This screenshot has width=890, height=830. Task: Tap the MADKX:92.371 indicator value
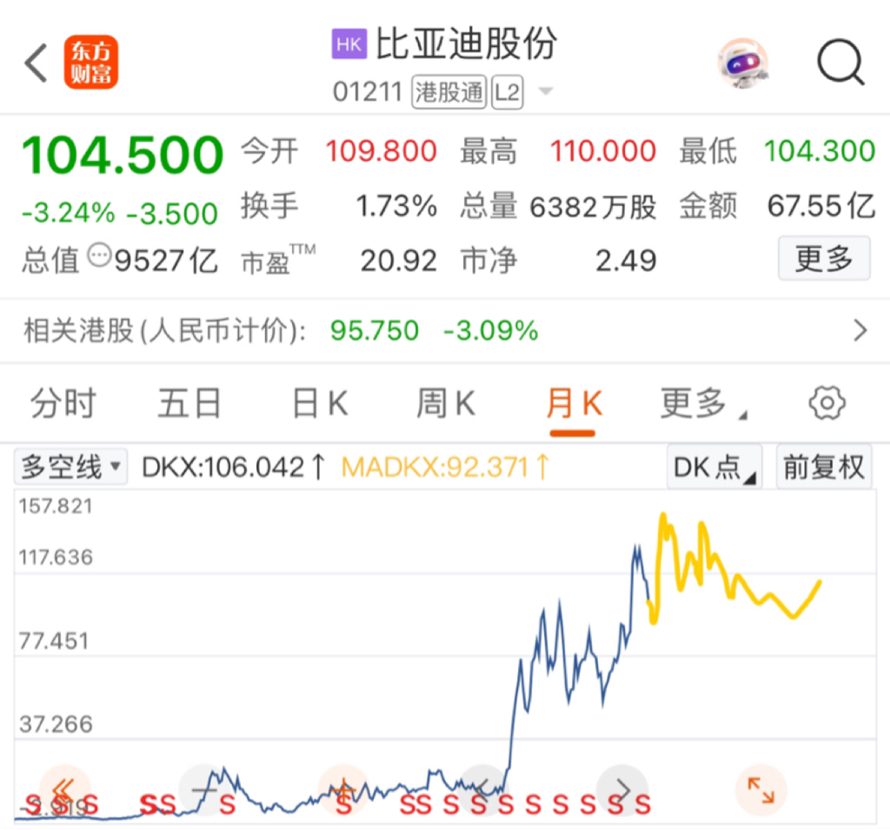[x=445, y=468]
